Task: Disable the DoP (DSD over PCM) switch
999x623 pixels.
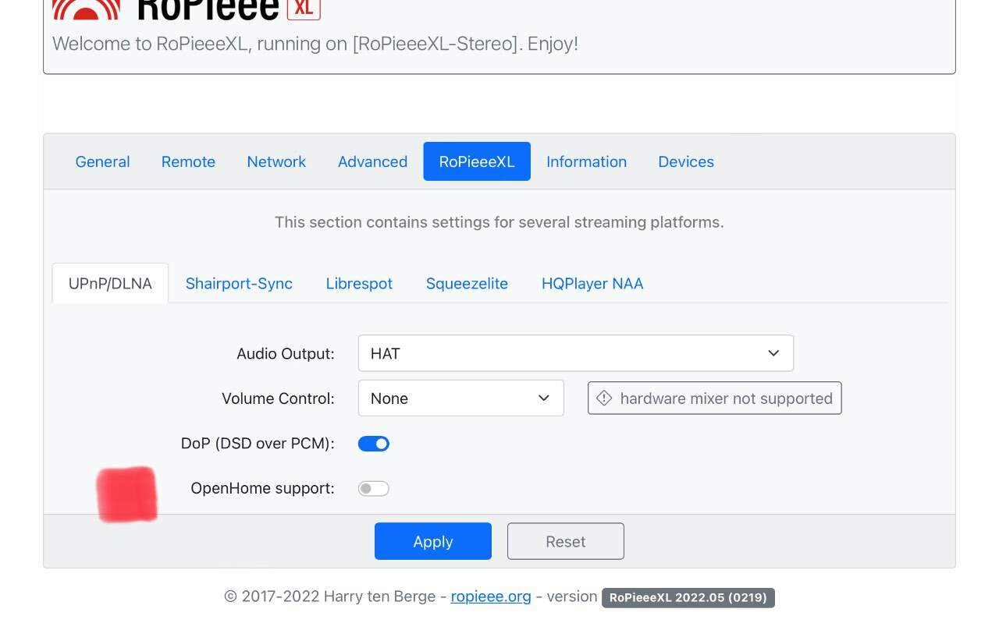Action: point(374,444)
